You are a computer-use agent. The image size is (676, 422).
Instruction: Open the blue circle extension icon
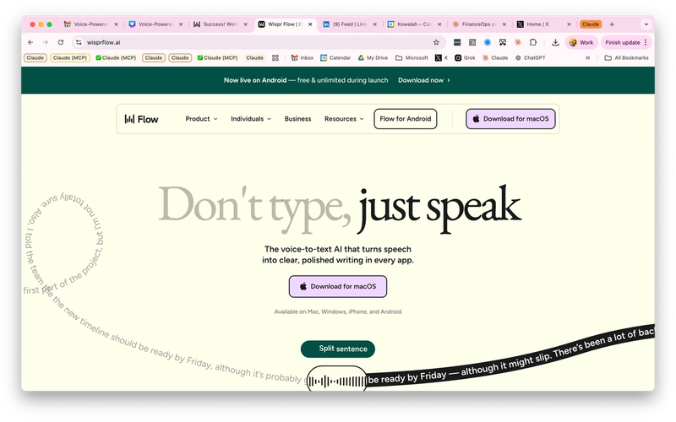click(488, 42)
